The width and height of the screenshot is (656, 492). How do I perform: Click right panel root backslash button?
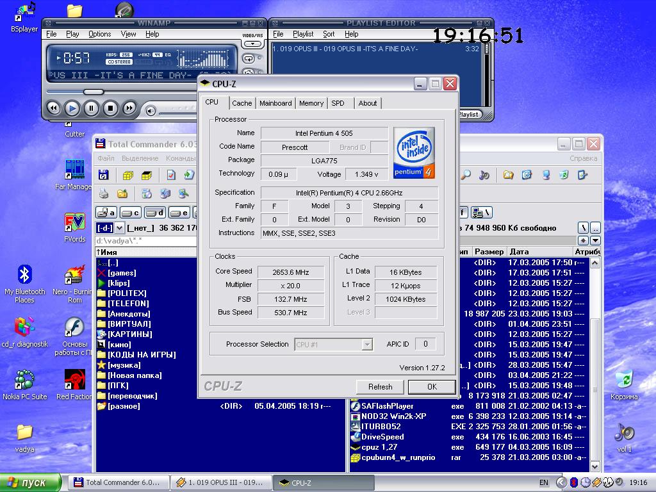tap(583, 228)
